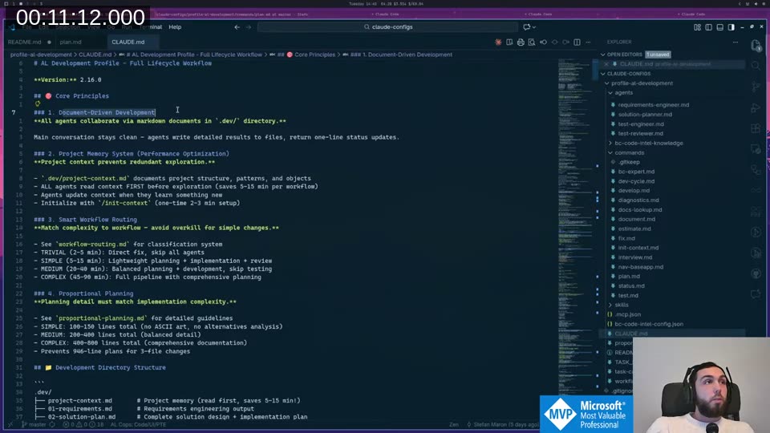Toggle primary side bar layout icon
Viewport: 770px width, 433px height.
pos(708,27)
